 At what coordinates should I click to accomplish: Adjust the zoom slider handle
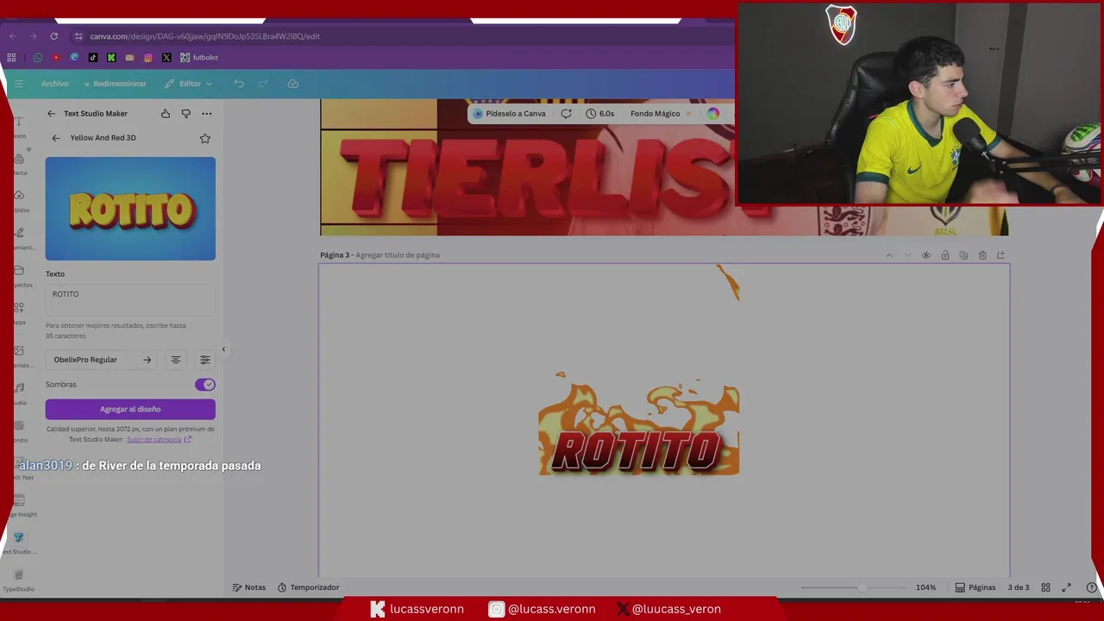coord(861,587)
